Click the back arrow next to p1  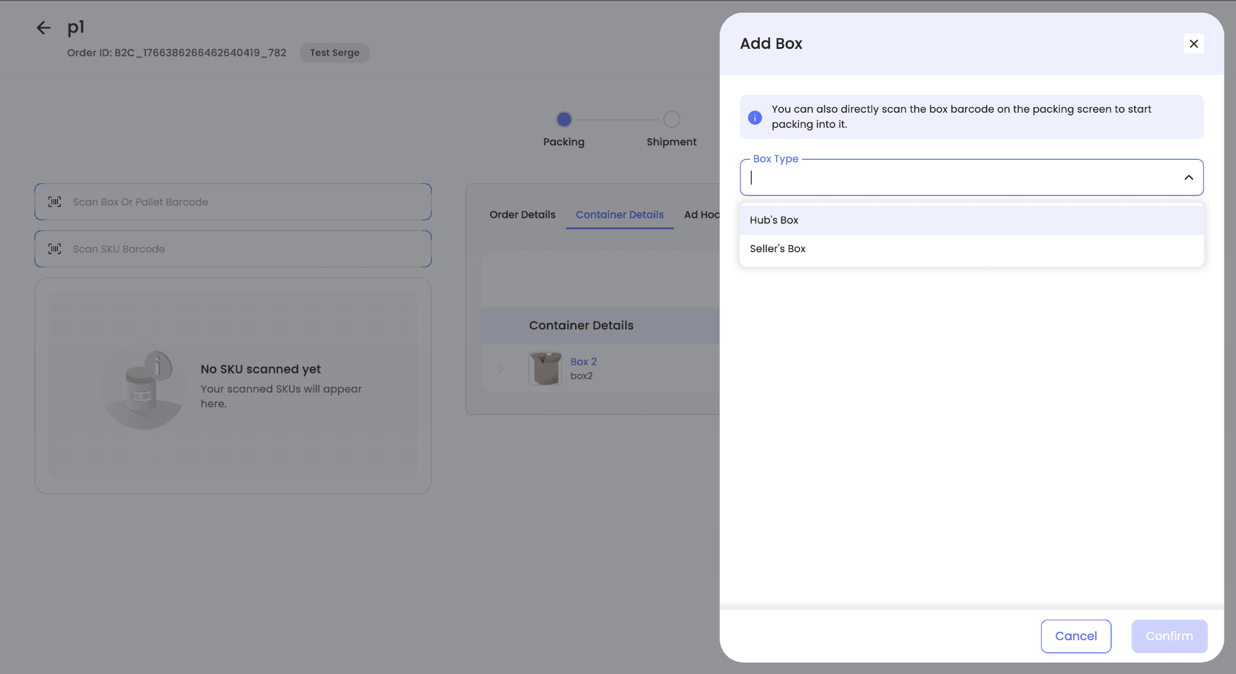click(x=43, y=28)
